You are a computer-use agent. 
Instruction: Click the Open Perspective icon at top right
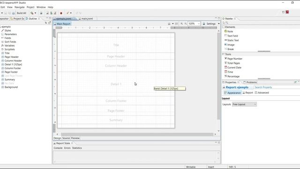point(283,12)
